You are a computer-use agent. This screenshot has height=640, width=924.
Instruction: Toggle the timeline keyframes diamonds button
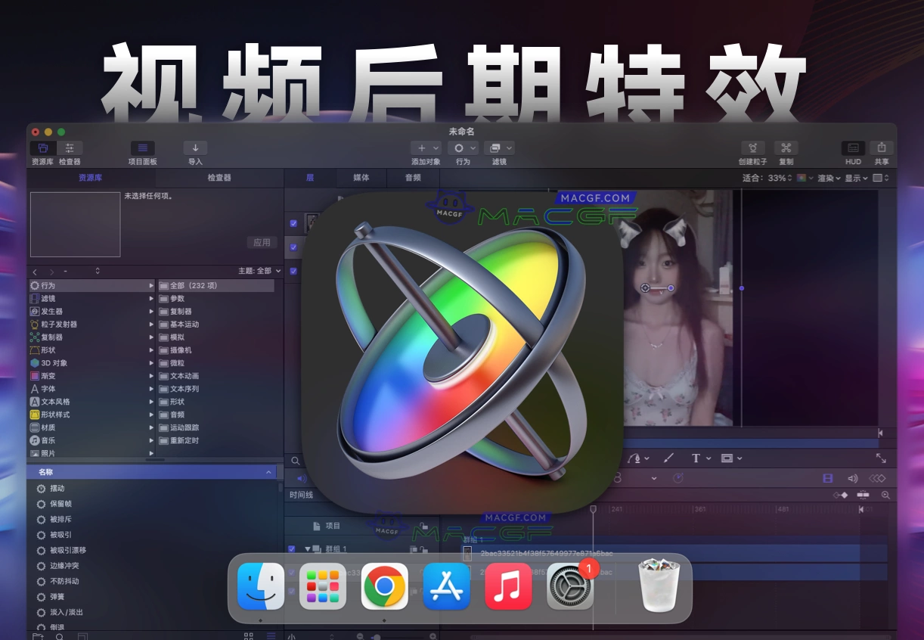[877, 478]
